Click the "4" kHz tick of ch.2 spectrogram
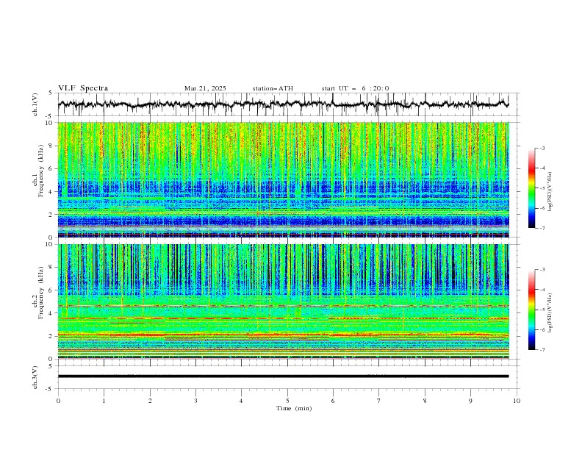Viewport: 582px width, 450px height. click(x=52, y=313)
